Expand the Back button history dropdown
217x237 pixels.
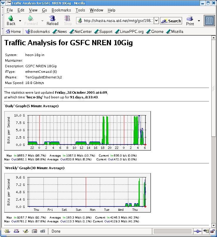click(x=20, y=21)
